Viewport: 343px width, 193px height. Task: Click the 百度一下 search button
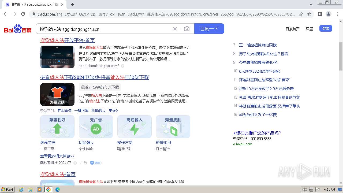pyautogui.click(x=209, y=29)
